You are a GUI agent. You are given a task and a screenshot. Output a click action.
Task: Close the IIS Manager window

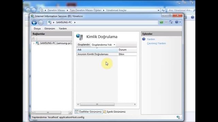pos(177,15)
